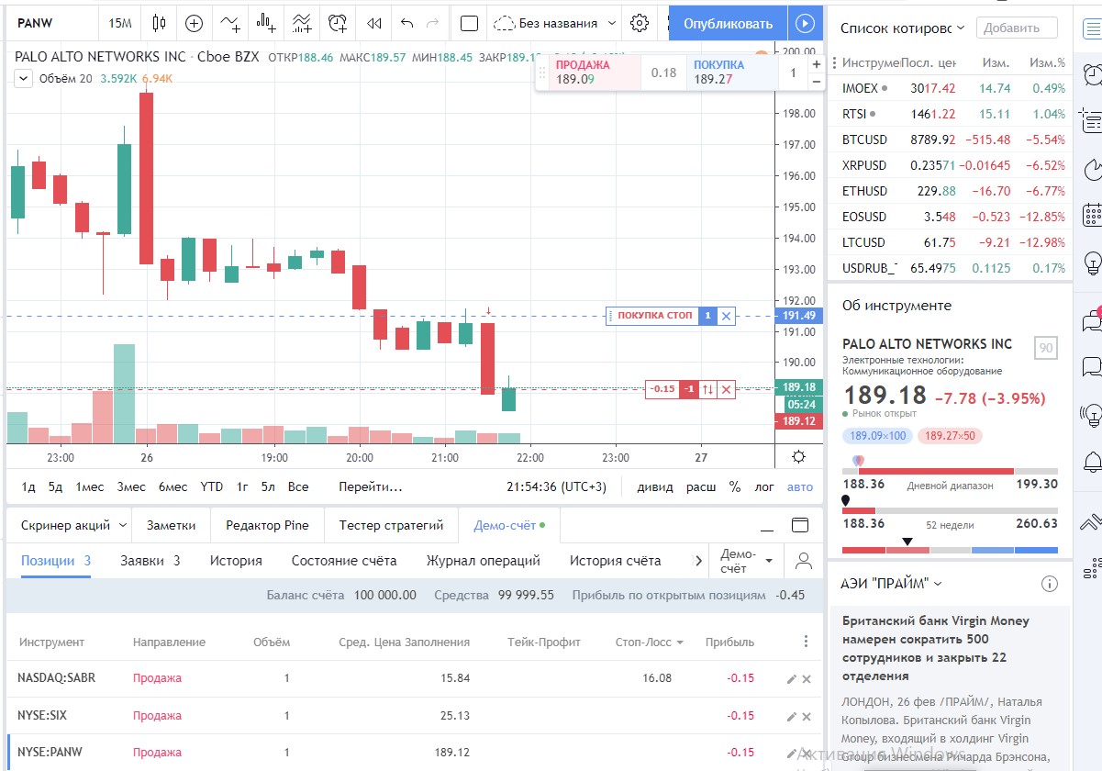Open positions table column settings dots

(x=807, y=642)
